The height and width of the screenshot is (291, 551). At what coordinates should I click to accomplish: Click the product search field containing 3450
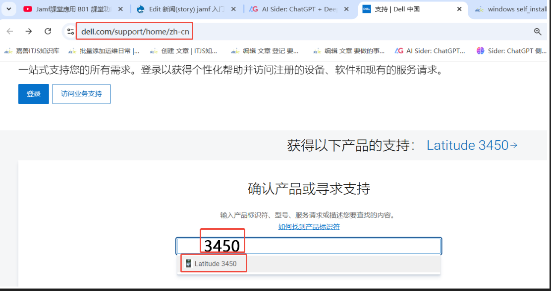pyautogui.click(x=309, y=246)
